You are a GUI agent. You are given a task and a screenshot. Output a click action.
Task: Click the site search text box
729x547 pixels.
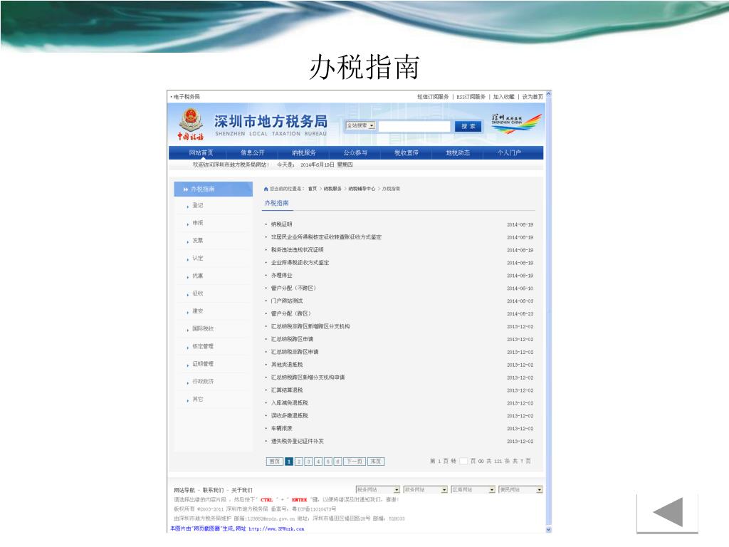coord(414,126)
